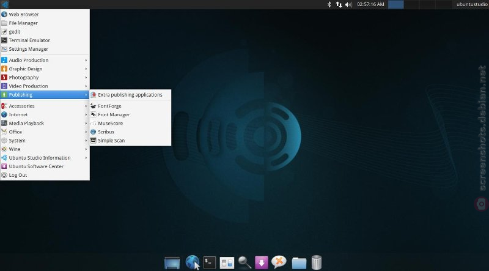Open the web browser globe dock icon

[193, 262]
